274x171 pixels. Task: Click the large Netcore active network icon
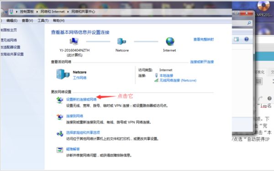point(63,74)
